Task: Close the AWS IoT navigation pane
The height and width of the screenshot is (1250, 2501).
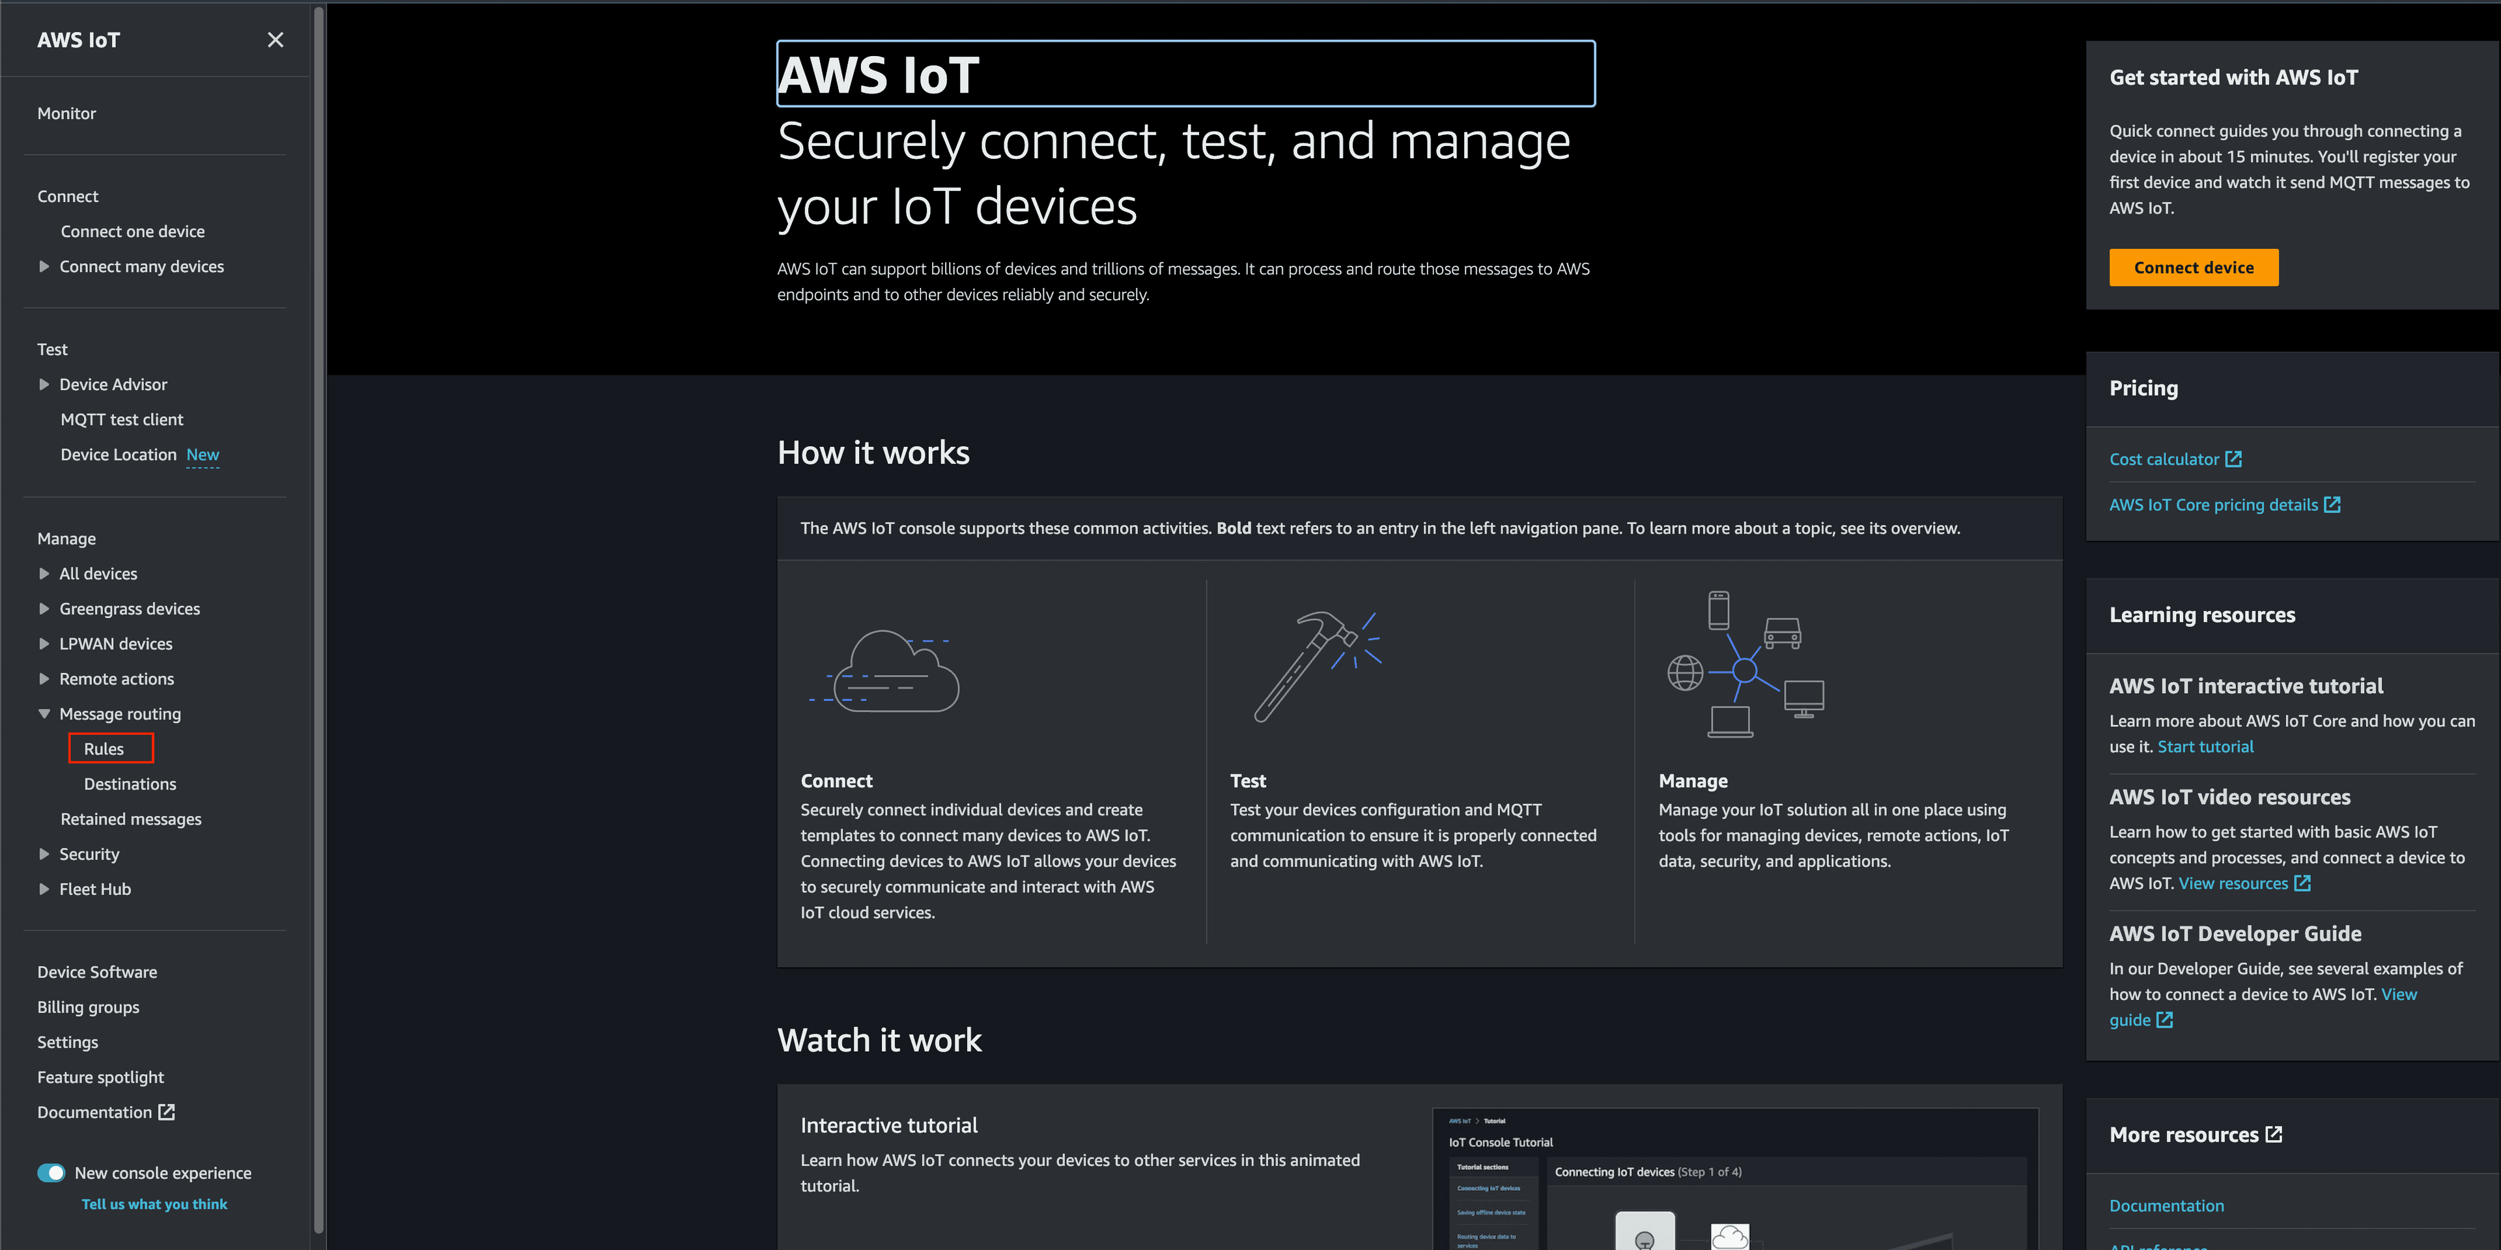Action: [x=276, y=40]
